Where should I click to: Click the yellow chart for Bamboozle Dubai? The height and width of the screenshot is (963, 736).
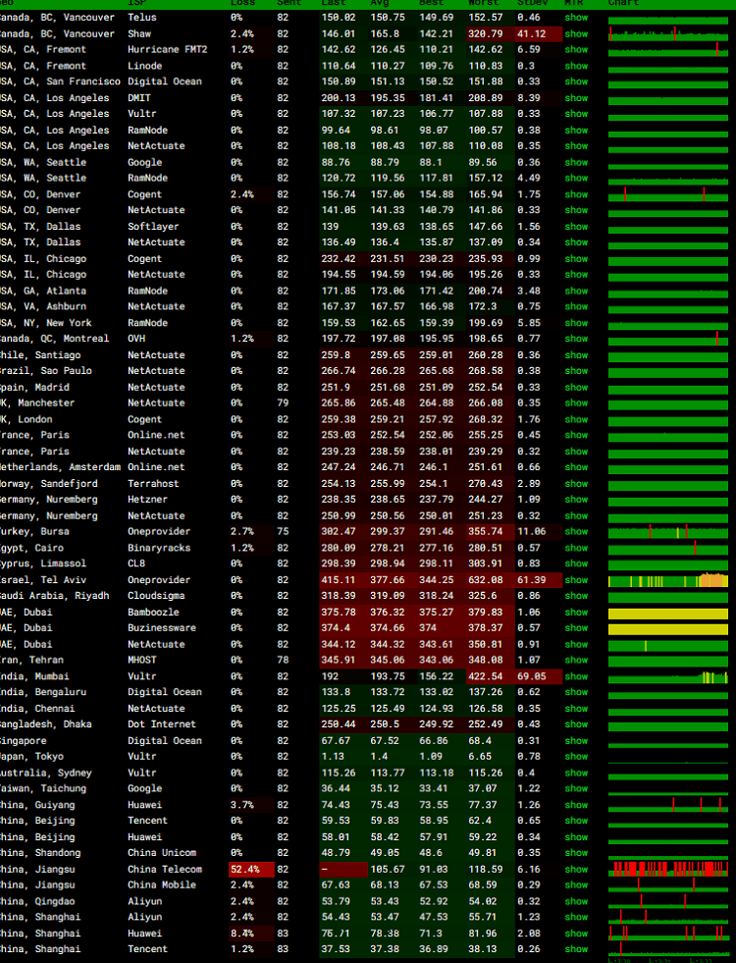coord(668,613)
